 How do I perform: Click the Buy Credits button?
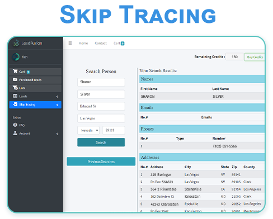click(255, 57)
